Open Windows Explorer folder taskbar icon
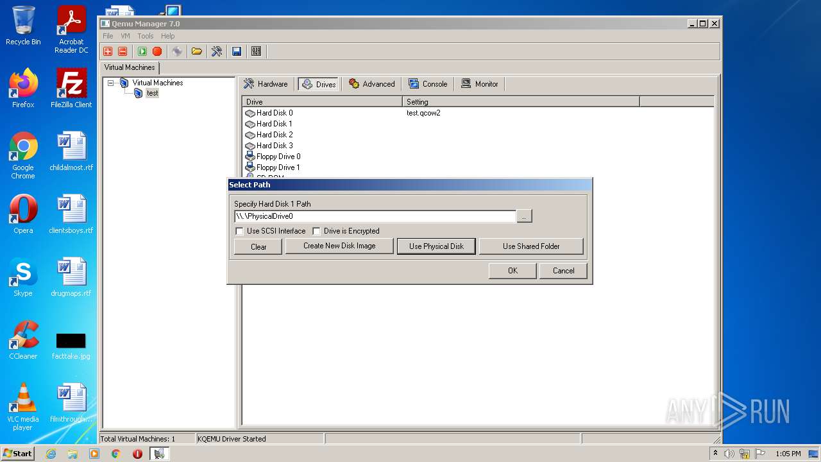This screenshot has width=821, height=462. (72, 454)
